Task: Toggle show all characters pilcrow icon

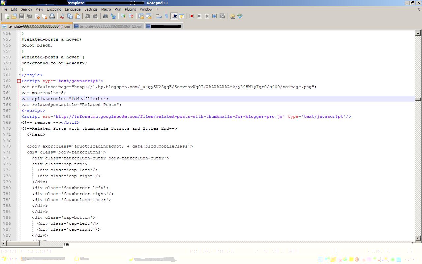Action: (x=166, y=16)
